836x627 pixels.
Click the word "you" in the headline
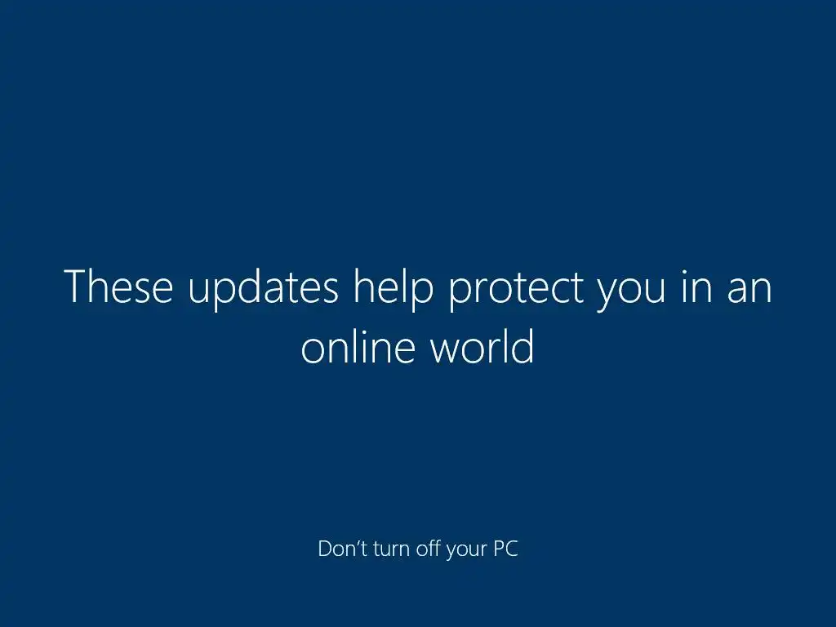coord(631,294)
